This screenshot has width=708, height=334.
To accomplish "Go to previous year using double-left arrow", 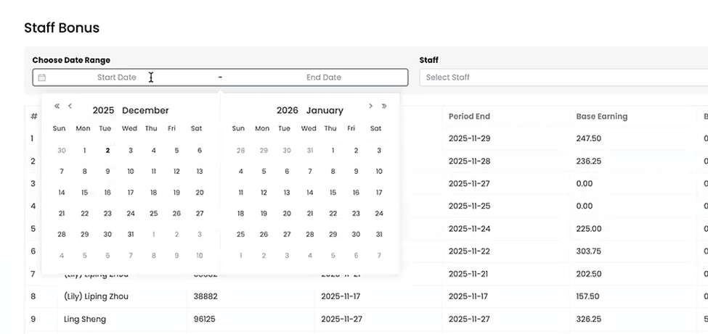I will tap(57, 107).
